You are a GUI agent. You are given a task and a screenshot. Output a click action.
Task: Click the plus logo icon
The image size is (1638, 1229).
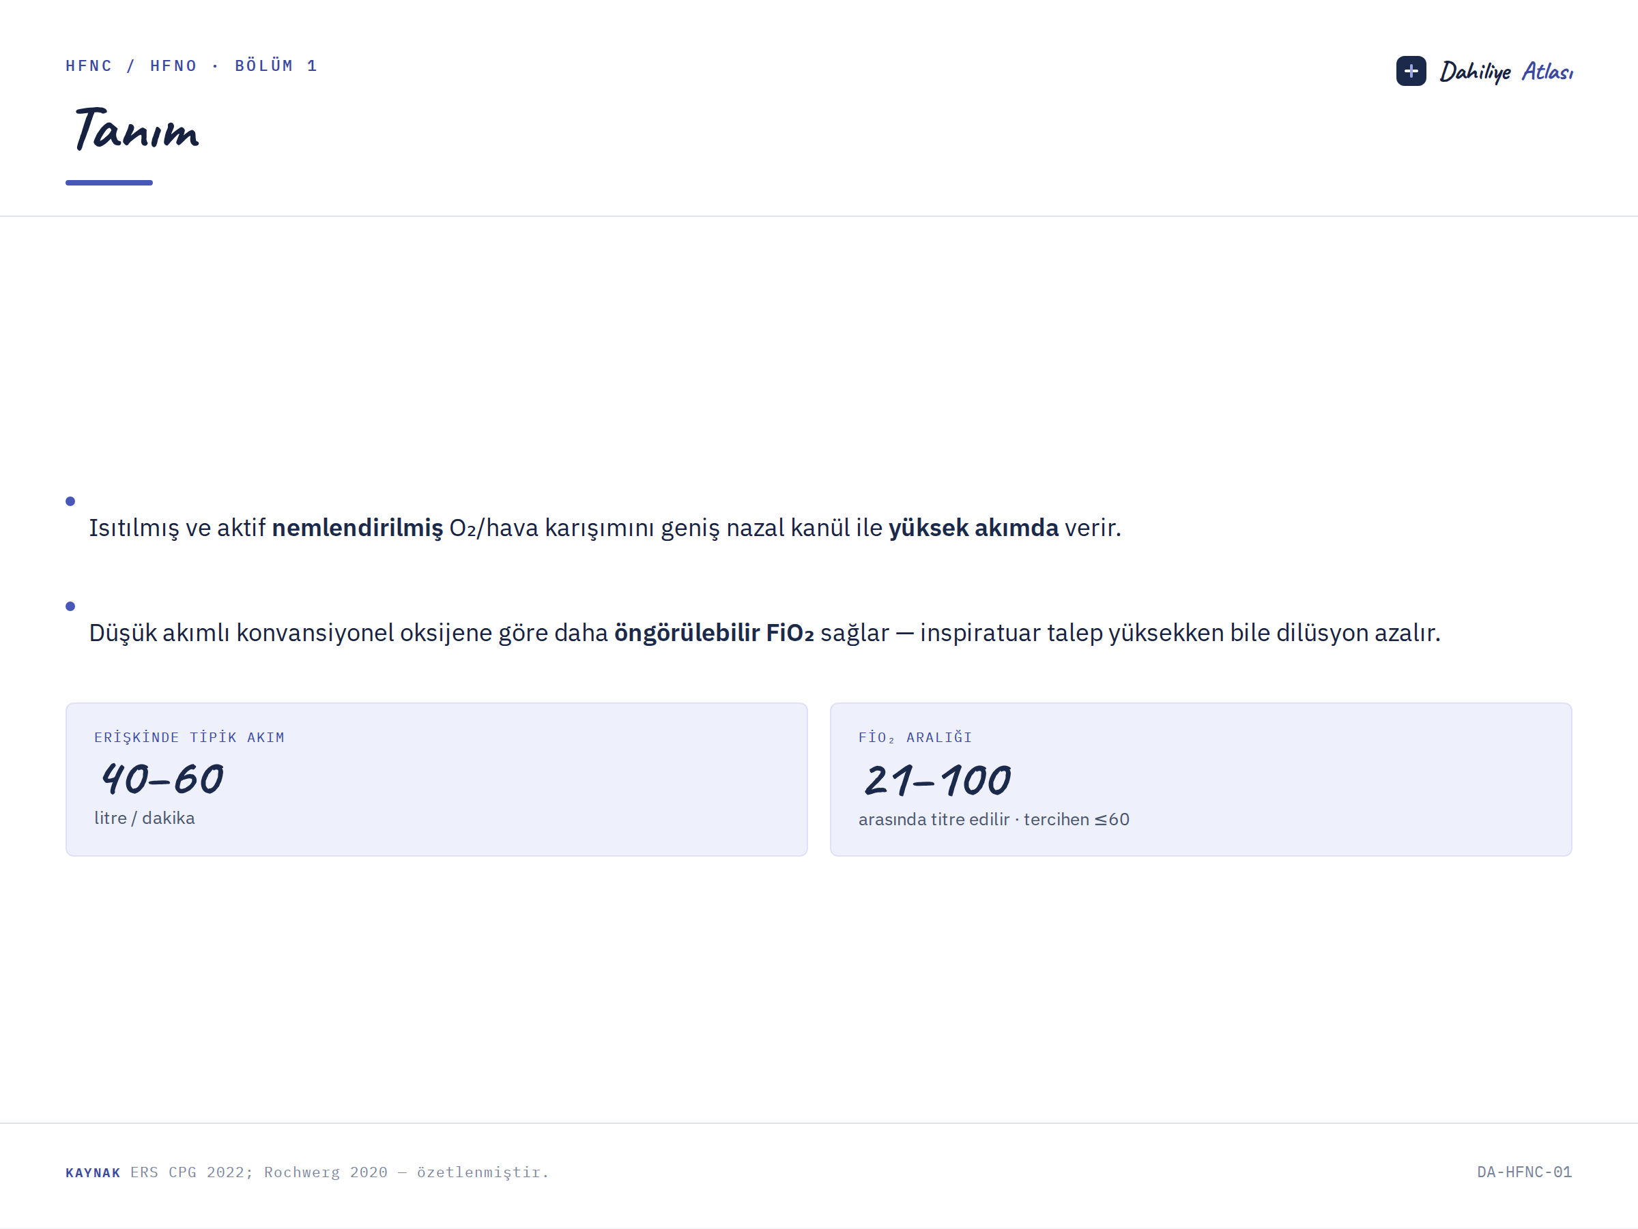(1411, 71)
